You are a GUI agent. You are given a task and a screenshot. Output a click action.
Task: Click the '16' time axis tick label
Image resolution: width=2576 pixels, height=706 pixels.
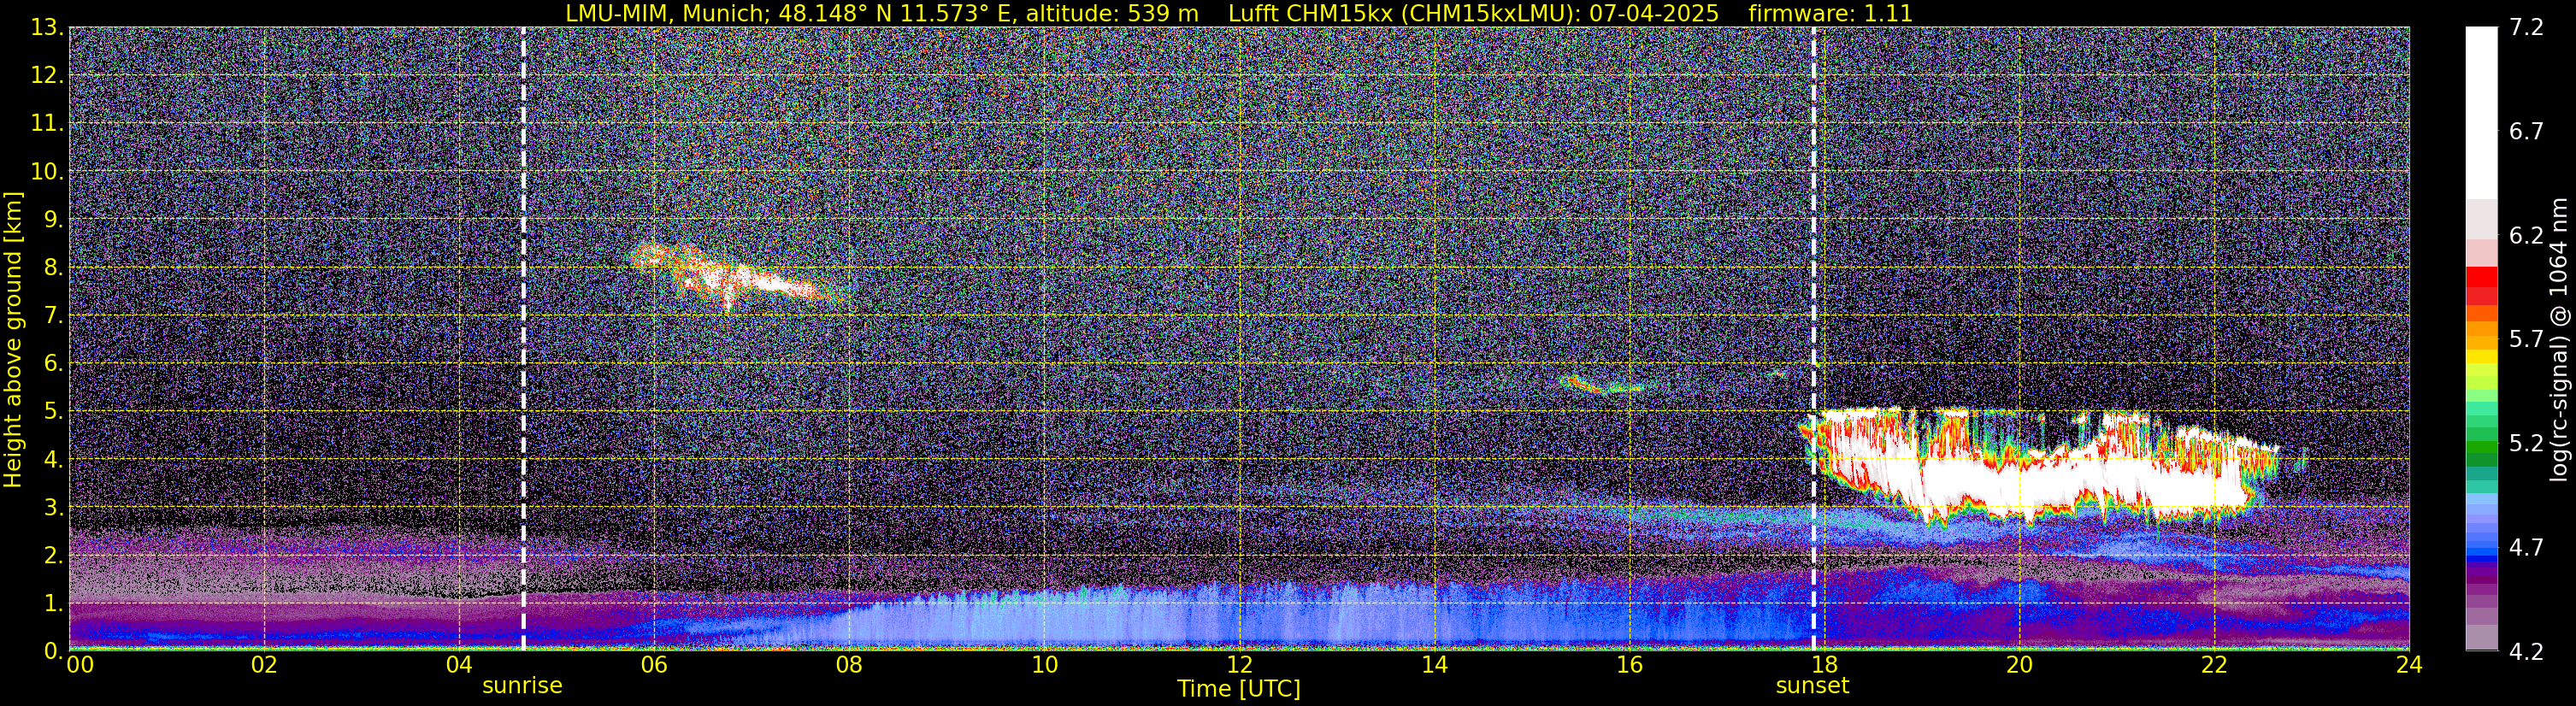tap(1629, 666)
